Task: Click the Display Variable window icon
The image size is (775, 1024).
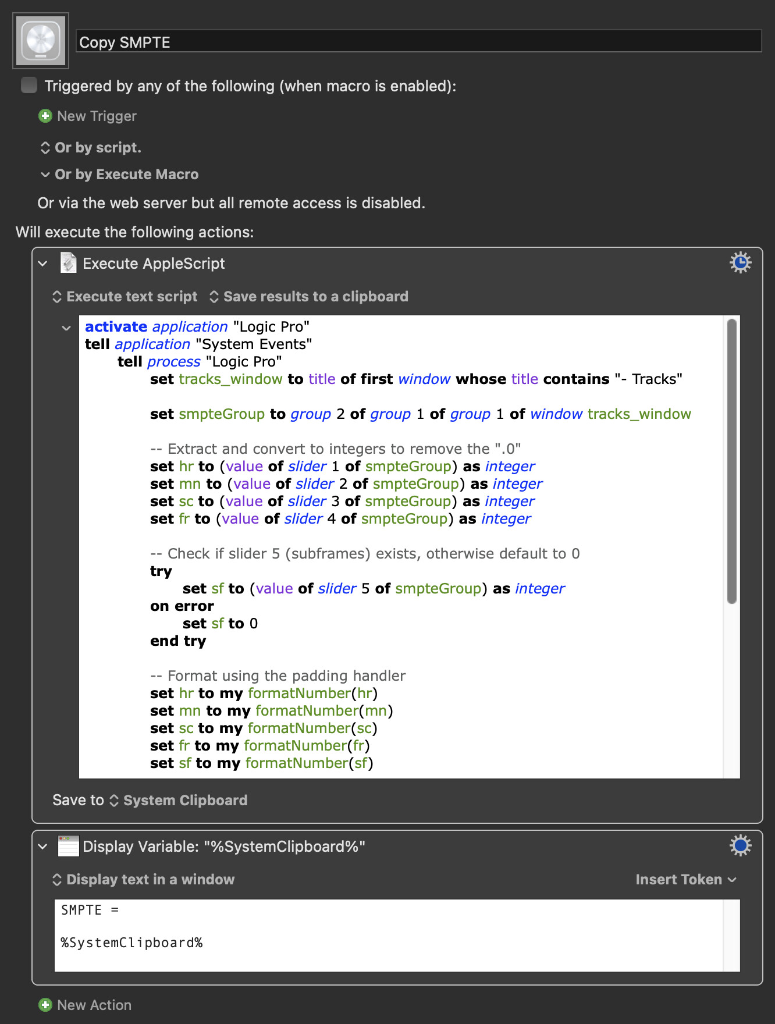Action: 69,846
